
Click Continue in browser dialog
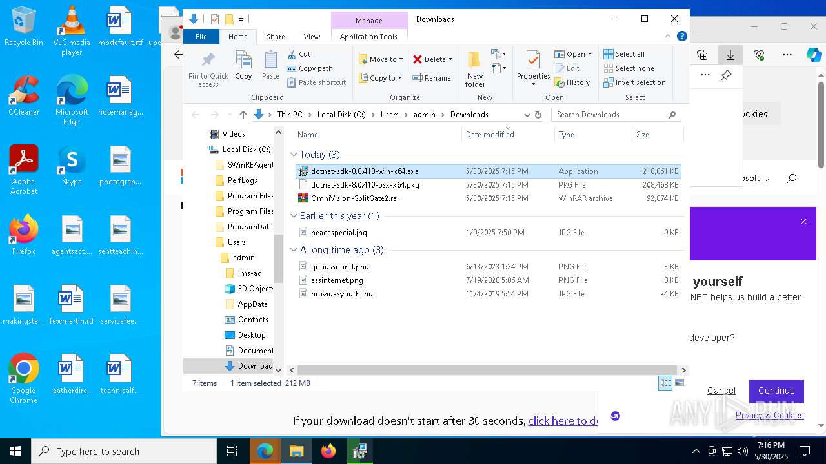776,391
